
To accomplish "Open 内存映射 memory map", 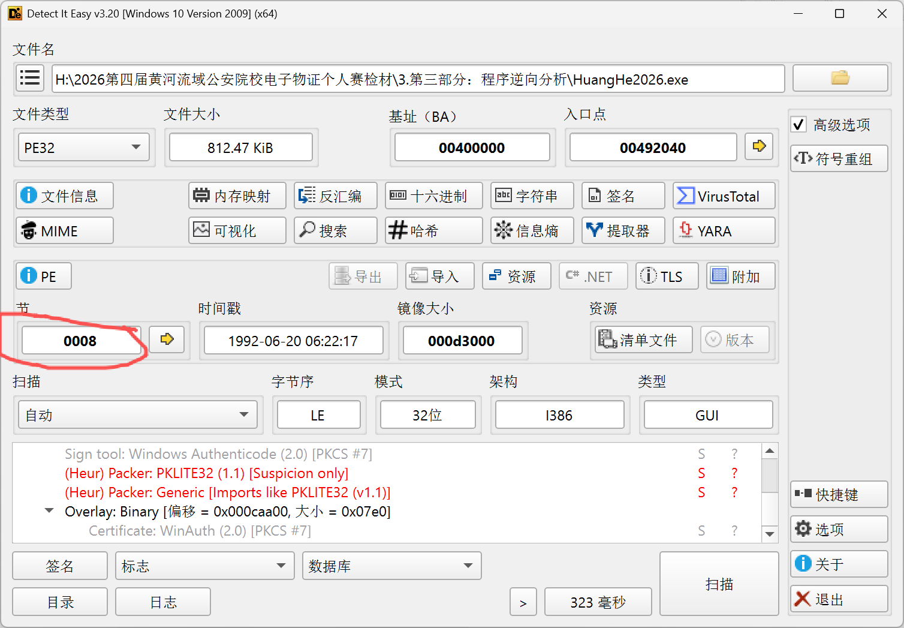I will click(237, 196).
